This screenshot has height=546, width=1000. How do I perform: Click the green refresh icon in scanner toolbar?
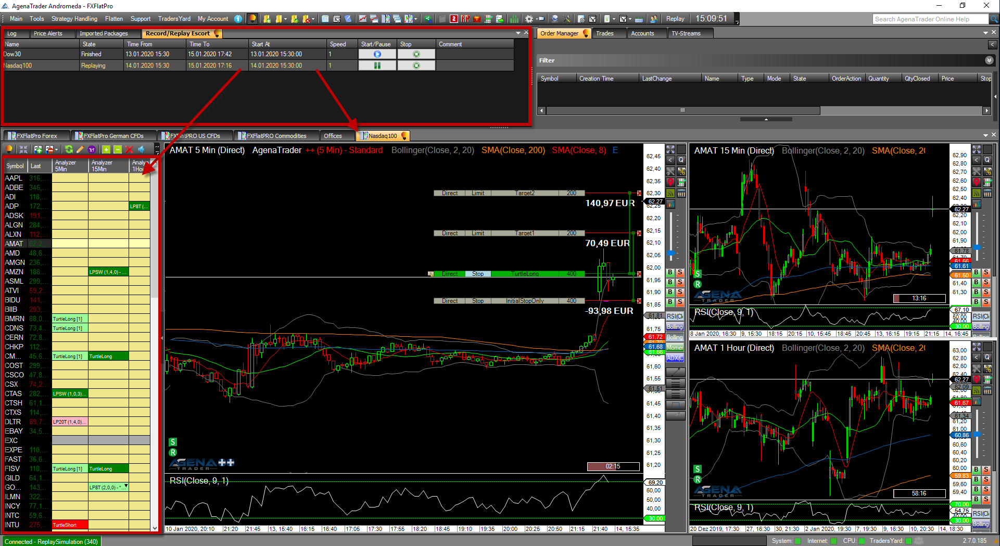point(69,149)
